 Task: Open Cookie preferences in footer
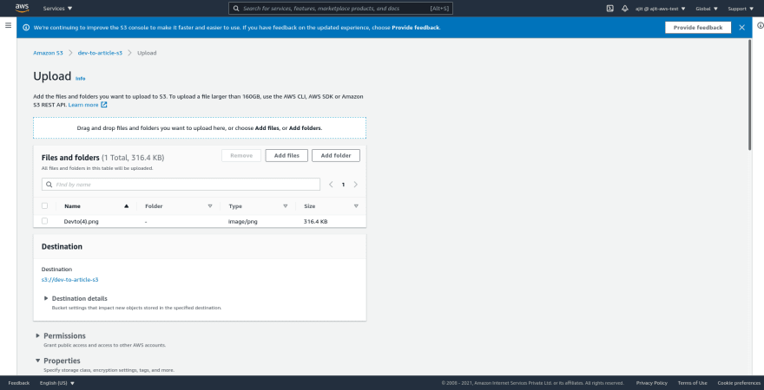click(x=739, y=383)
